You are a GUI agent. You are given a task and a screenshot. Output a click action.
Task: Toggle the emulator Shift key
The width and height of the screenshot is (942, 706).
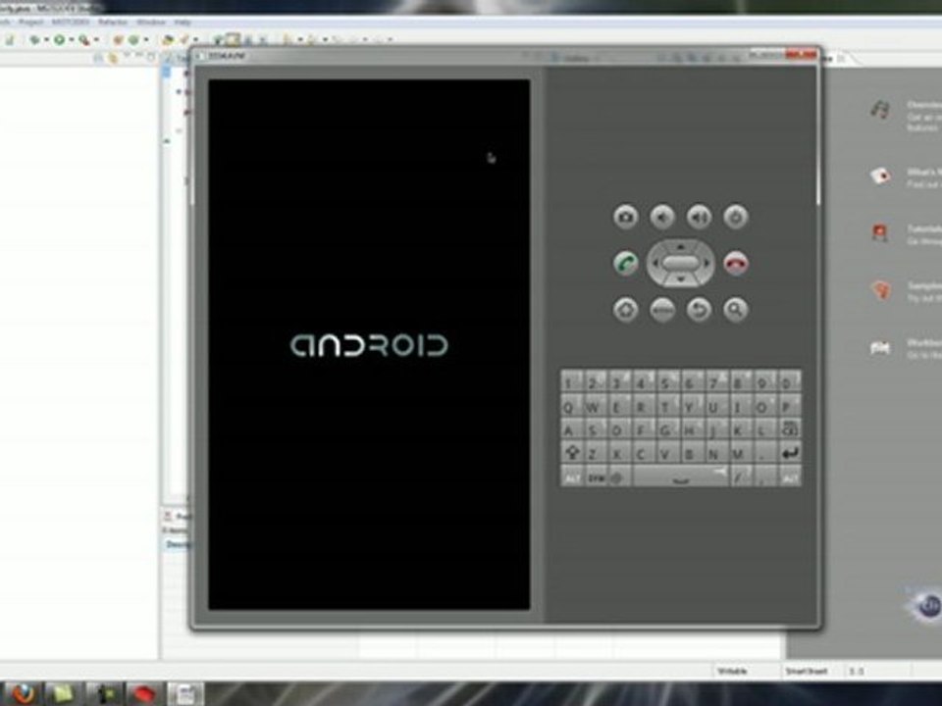pos(572,453)
